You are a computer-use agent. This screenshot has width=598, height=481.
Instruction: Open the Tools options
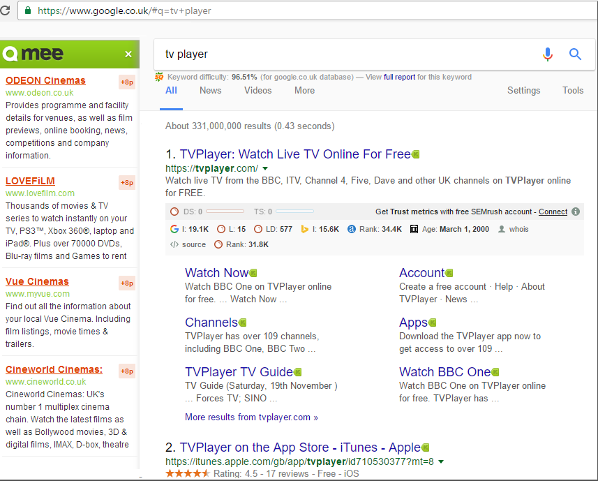click(x=573, y=90)
